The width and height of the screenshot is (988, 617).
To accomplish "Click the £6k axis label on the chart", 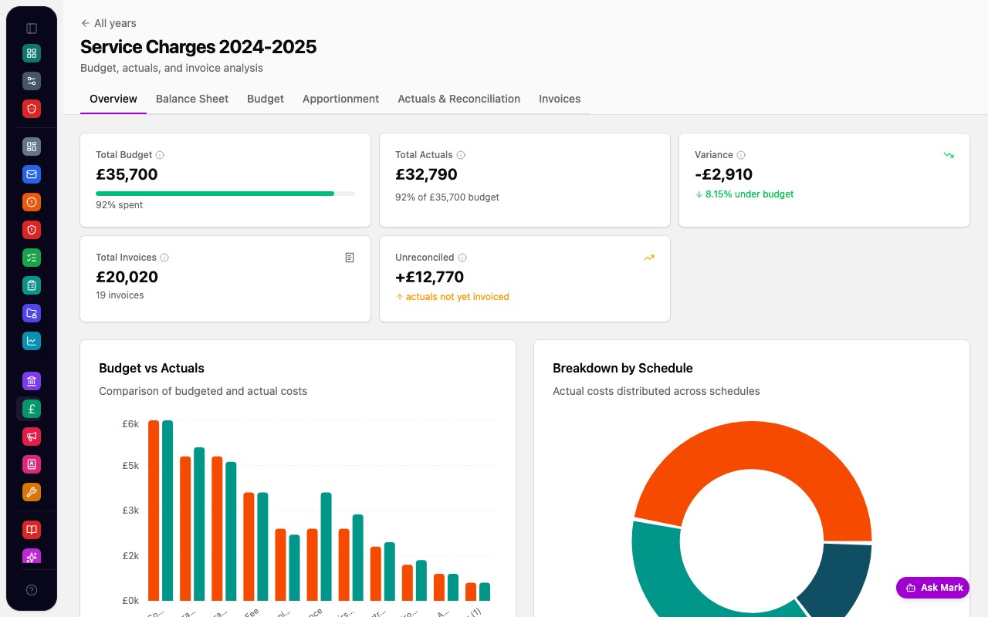I will click(x=130, y=423).
